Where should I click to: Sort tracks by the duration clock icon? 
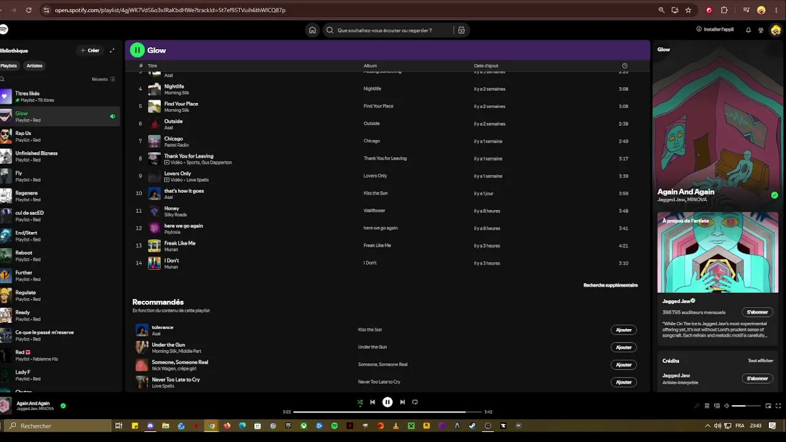(625, 66)
